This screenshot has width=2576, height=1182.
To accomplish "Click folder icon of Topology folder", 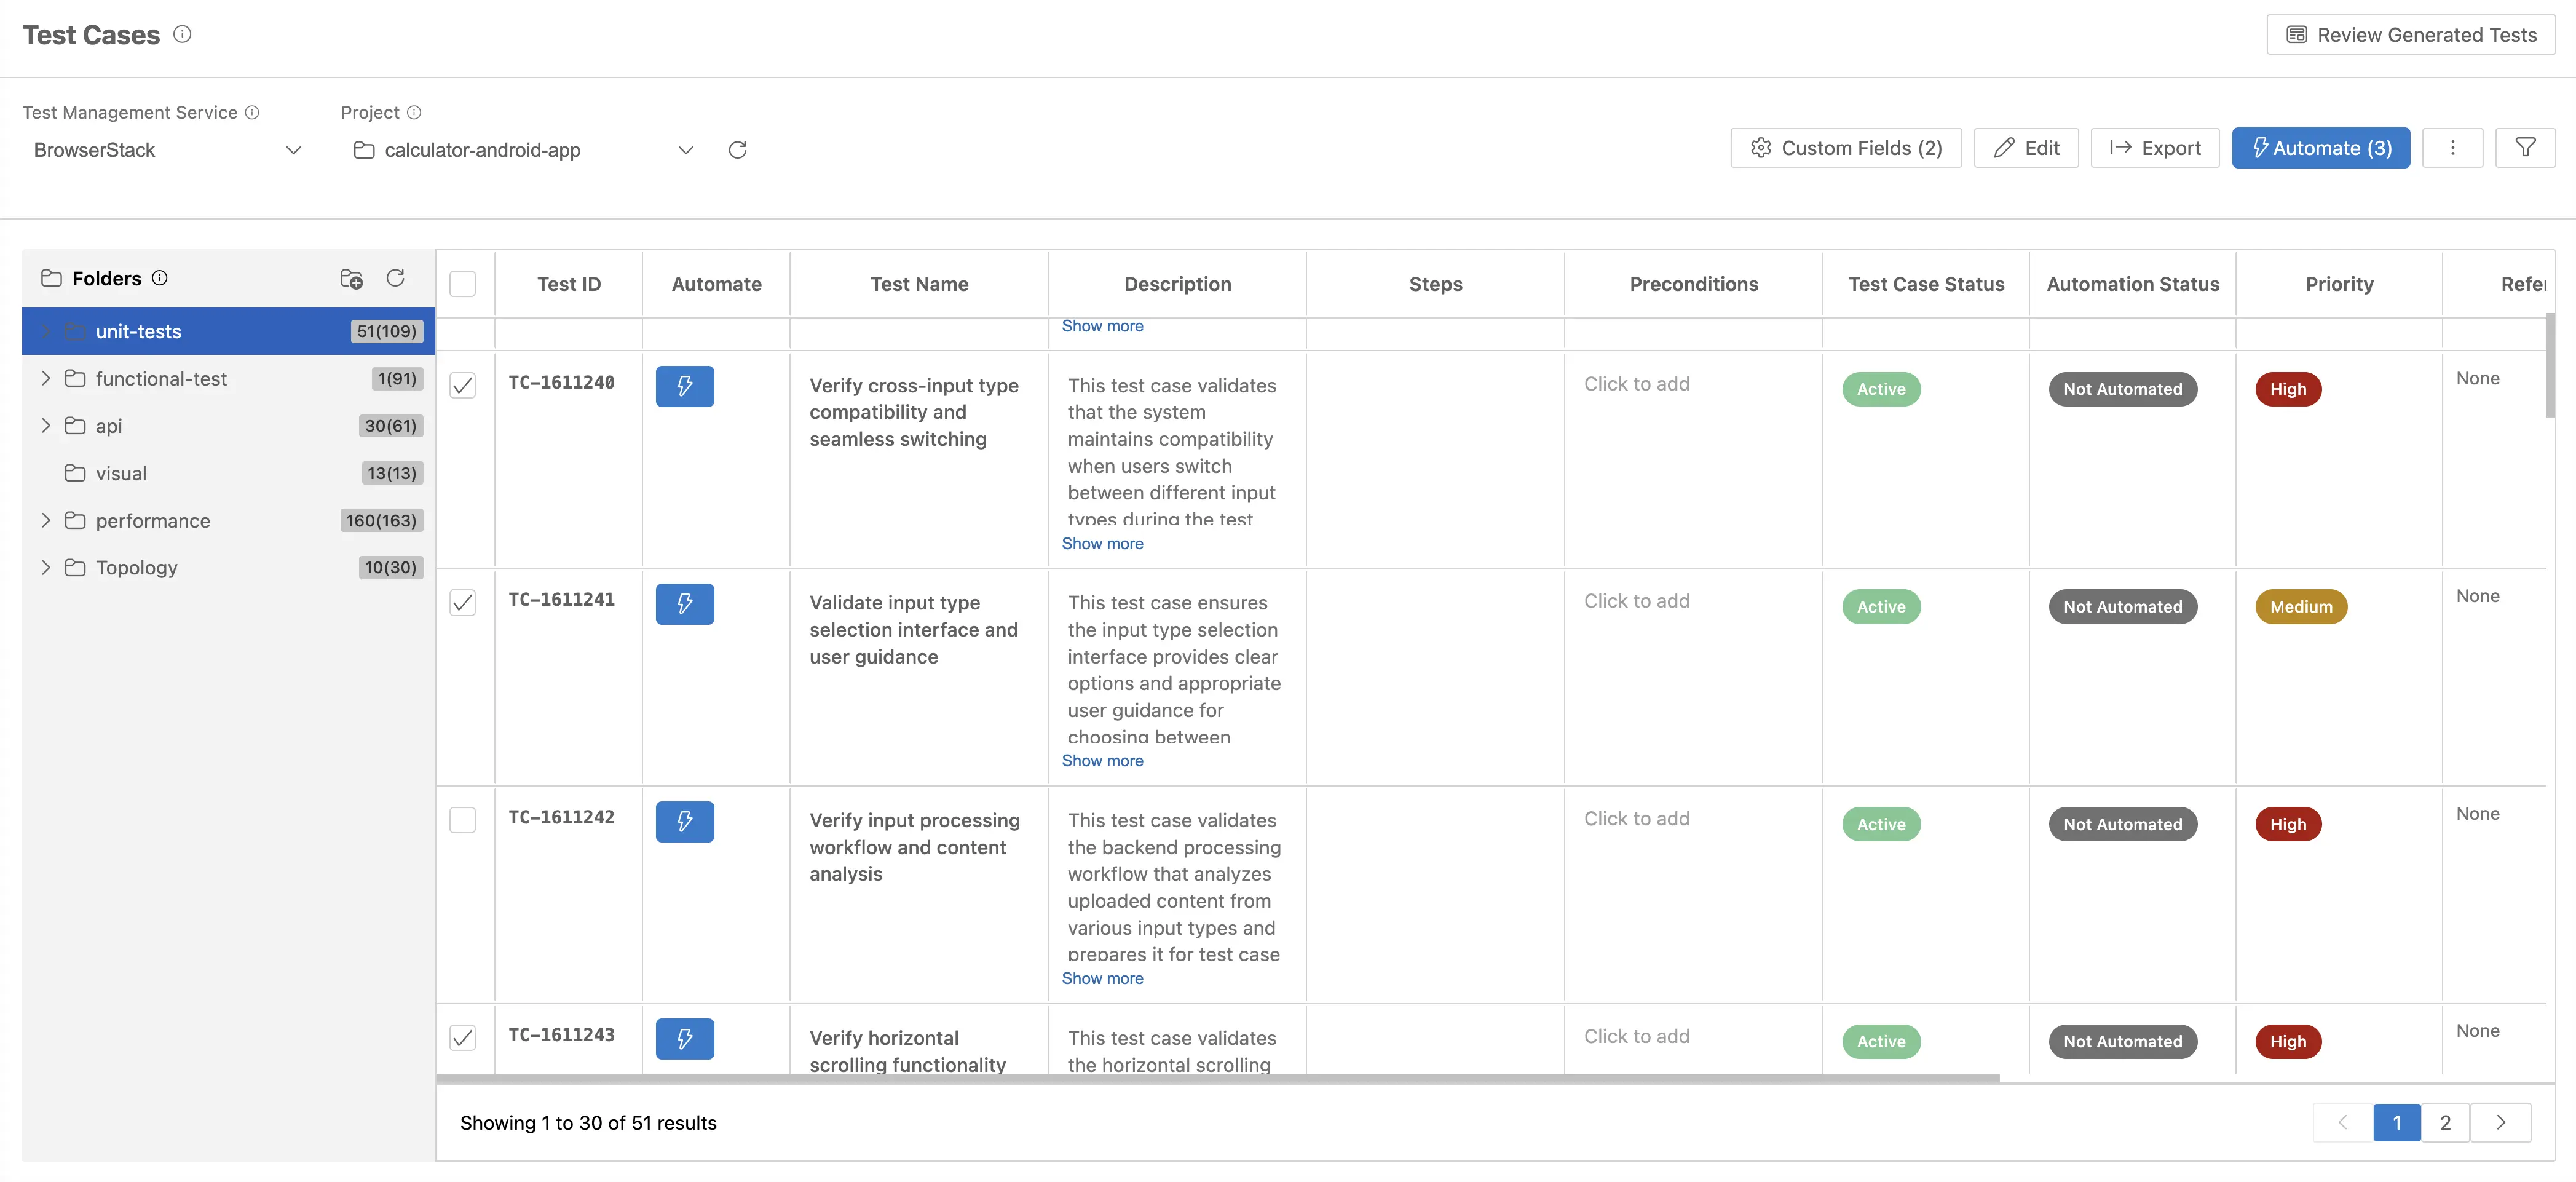I will 75,567.
